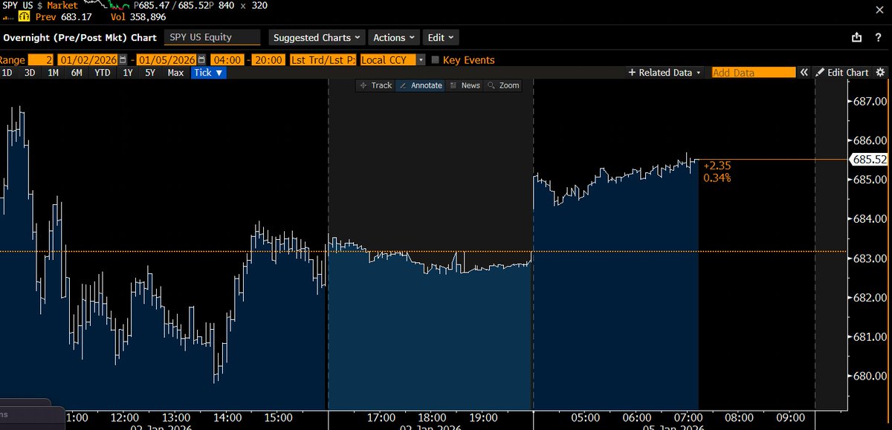
Task: Show the News overlay
Action: click(465, 85)
